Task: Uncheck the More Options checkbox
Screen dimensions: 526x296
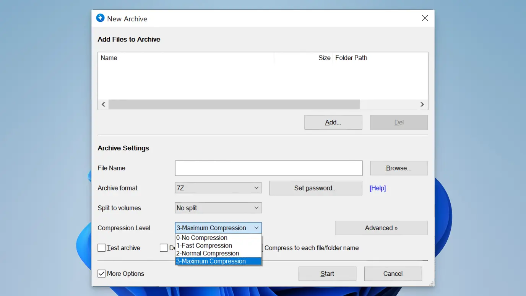Action: click(102, 274)
